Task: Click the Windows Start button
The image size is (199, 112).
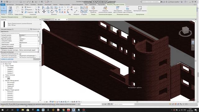Action: click(2, 110)
